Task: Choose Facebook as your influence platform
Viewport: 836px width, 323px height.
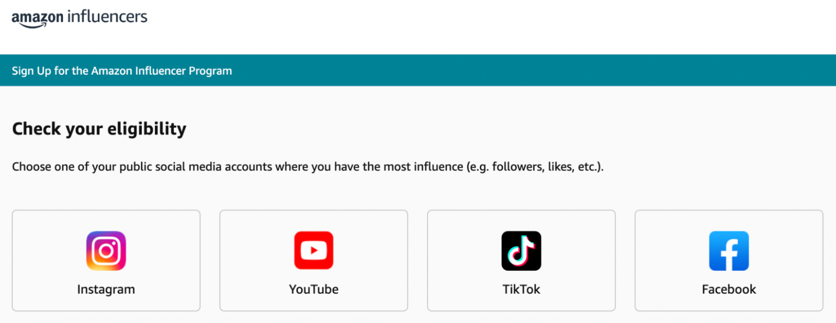Action: pos(729,261)
